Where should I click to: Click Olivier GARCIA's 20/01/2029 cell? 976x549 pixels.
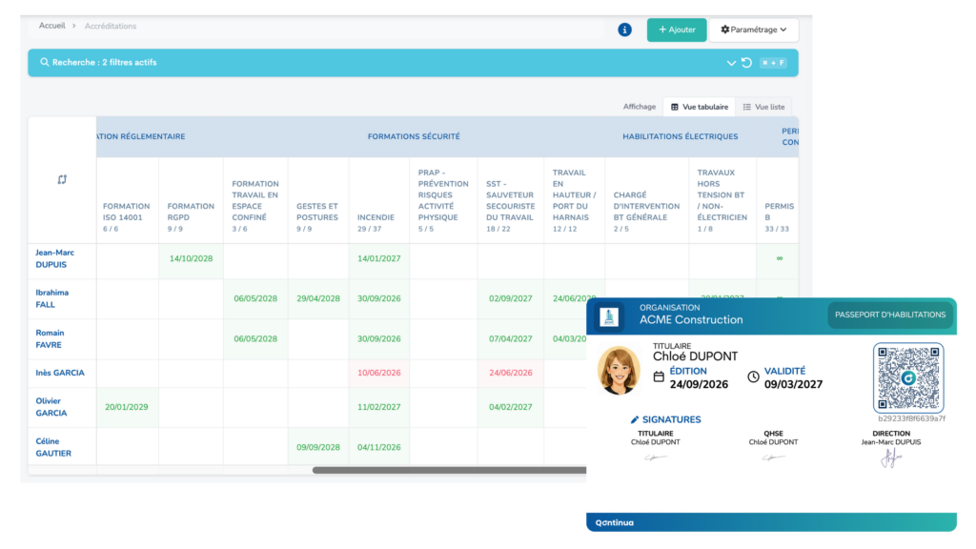click(x=127, y=407)
